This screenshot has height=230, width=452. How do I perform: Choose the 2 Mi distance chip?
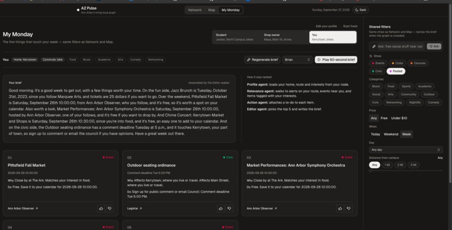pyautogui.click(x=400, y=165)
